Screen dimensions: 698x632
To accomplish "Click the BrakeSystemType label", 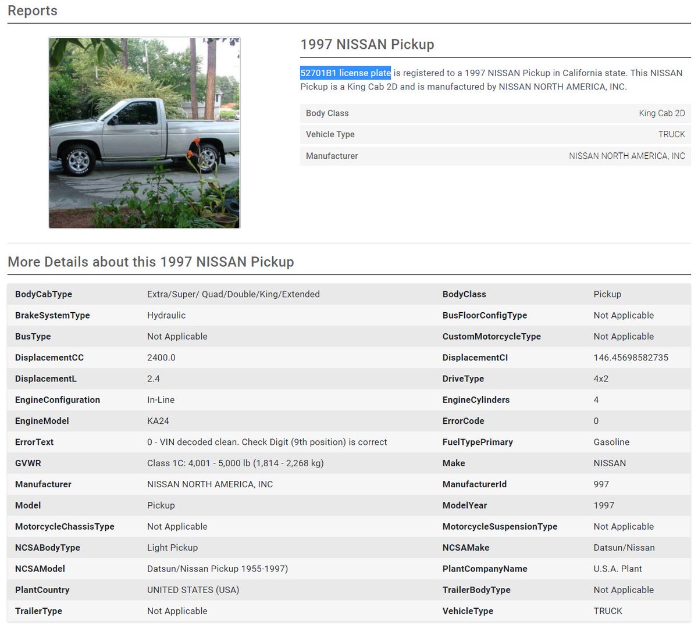I will click(x=52, y=315).
